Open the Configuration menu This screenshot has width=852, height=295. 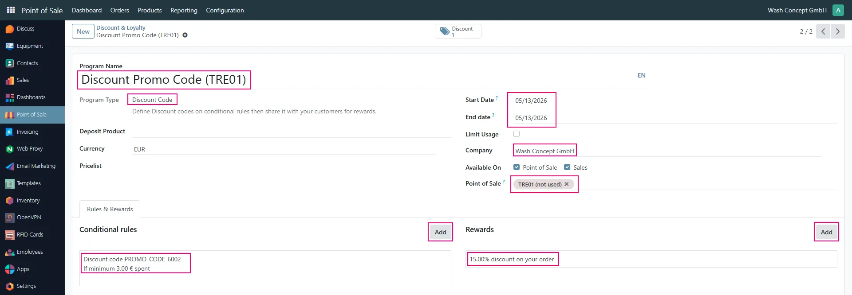[225, 10]
